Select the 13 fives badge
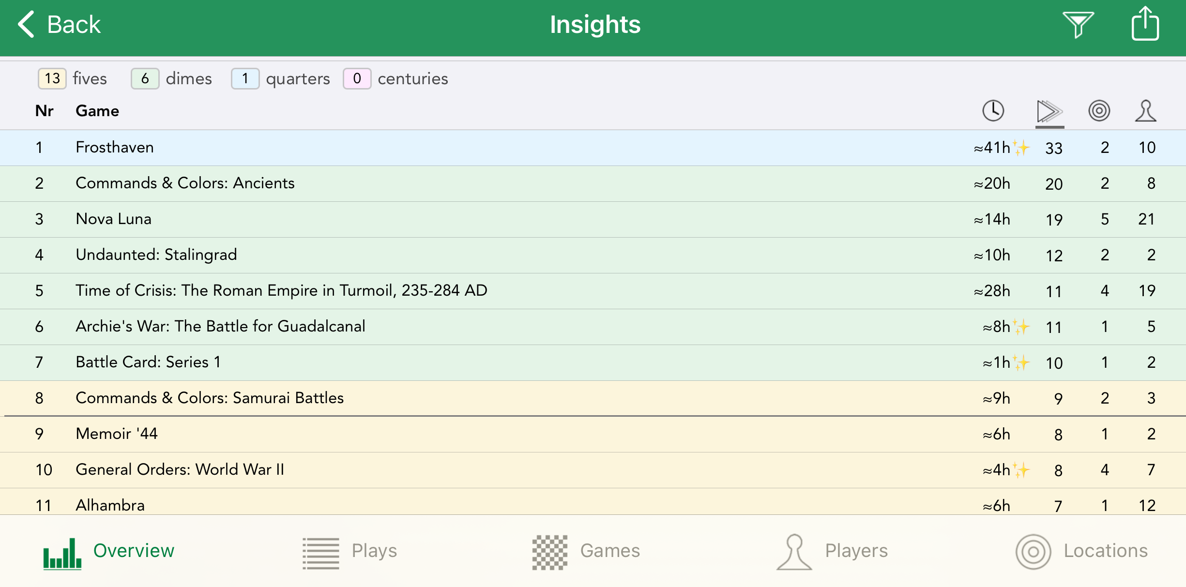Viewport: 1186px width, 587px height. tap(52, 78)
